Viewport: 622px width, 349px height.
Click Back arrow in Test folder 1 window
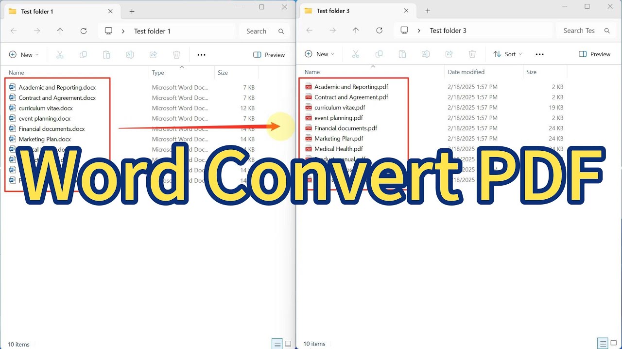pyautogui.click(x=14, y=31)
